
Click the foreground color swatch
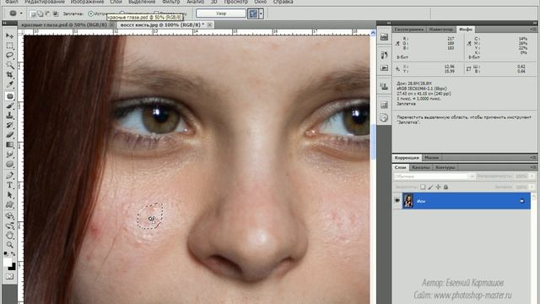click(x=8, y=263)
